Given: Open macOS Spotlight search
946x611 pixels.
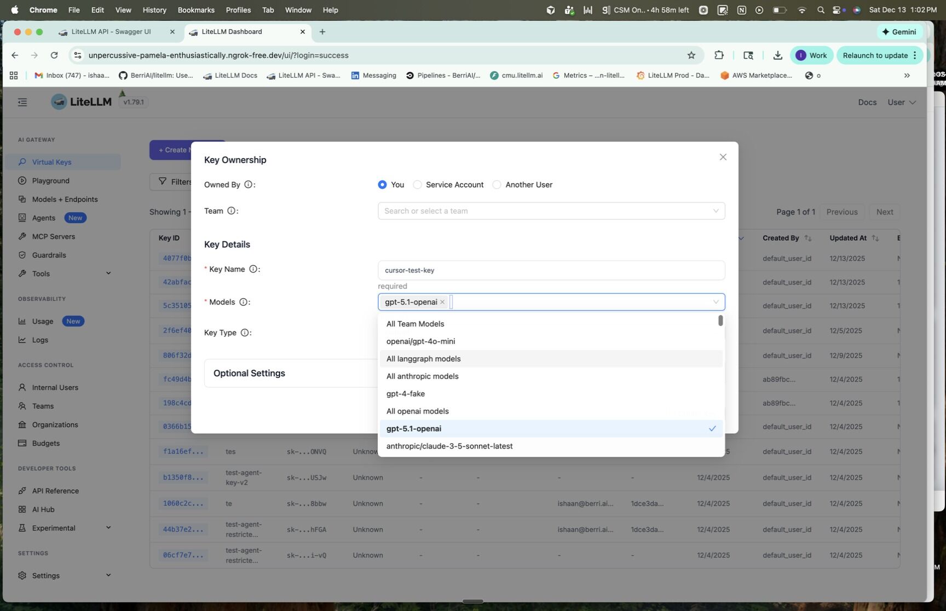Looking at the screenshot, I should (x=820, y=10).
